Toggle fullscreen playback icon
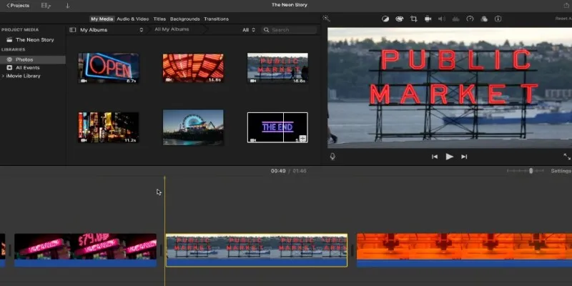Viewport: 572px width, 286px height. point(567,157)
